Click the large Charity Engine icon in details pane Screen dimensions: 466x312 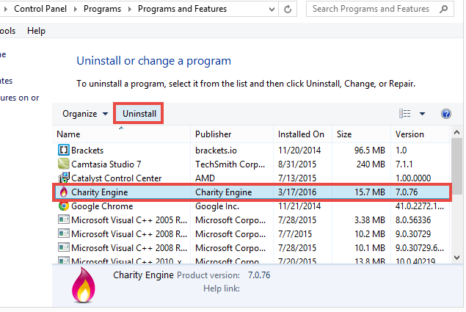point(84,285)
